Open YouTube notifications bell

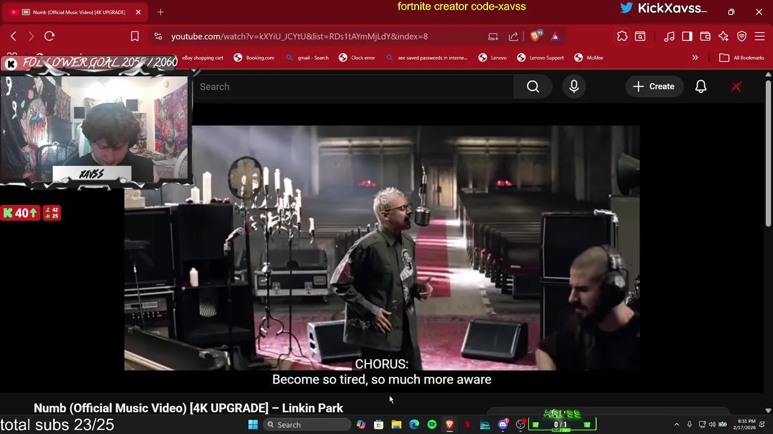tap(701, 87)
